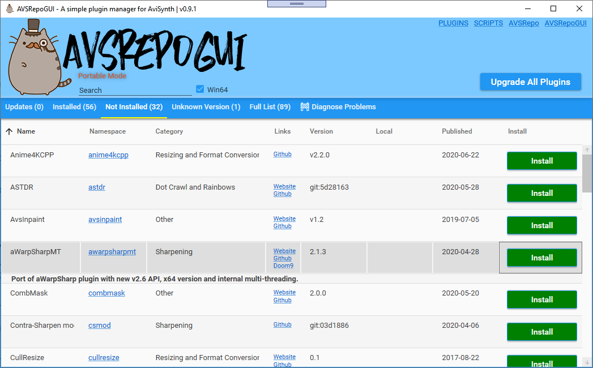Viewport: 593px width, 368px height.
Task: Sort by the Name column header
Action: 25,131
